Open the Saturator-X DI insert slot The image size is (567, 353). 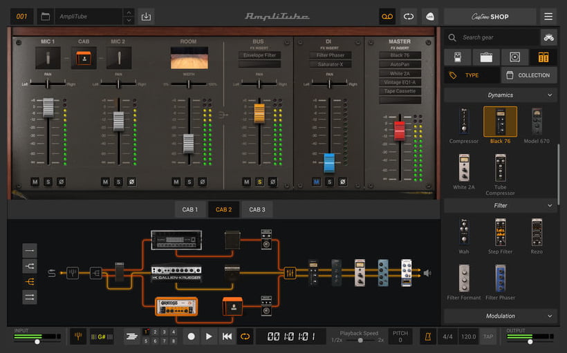tap(330, 64)
